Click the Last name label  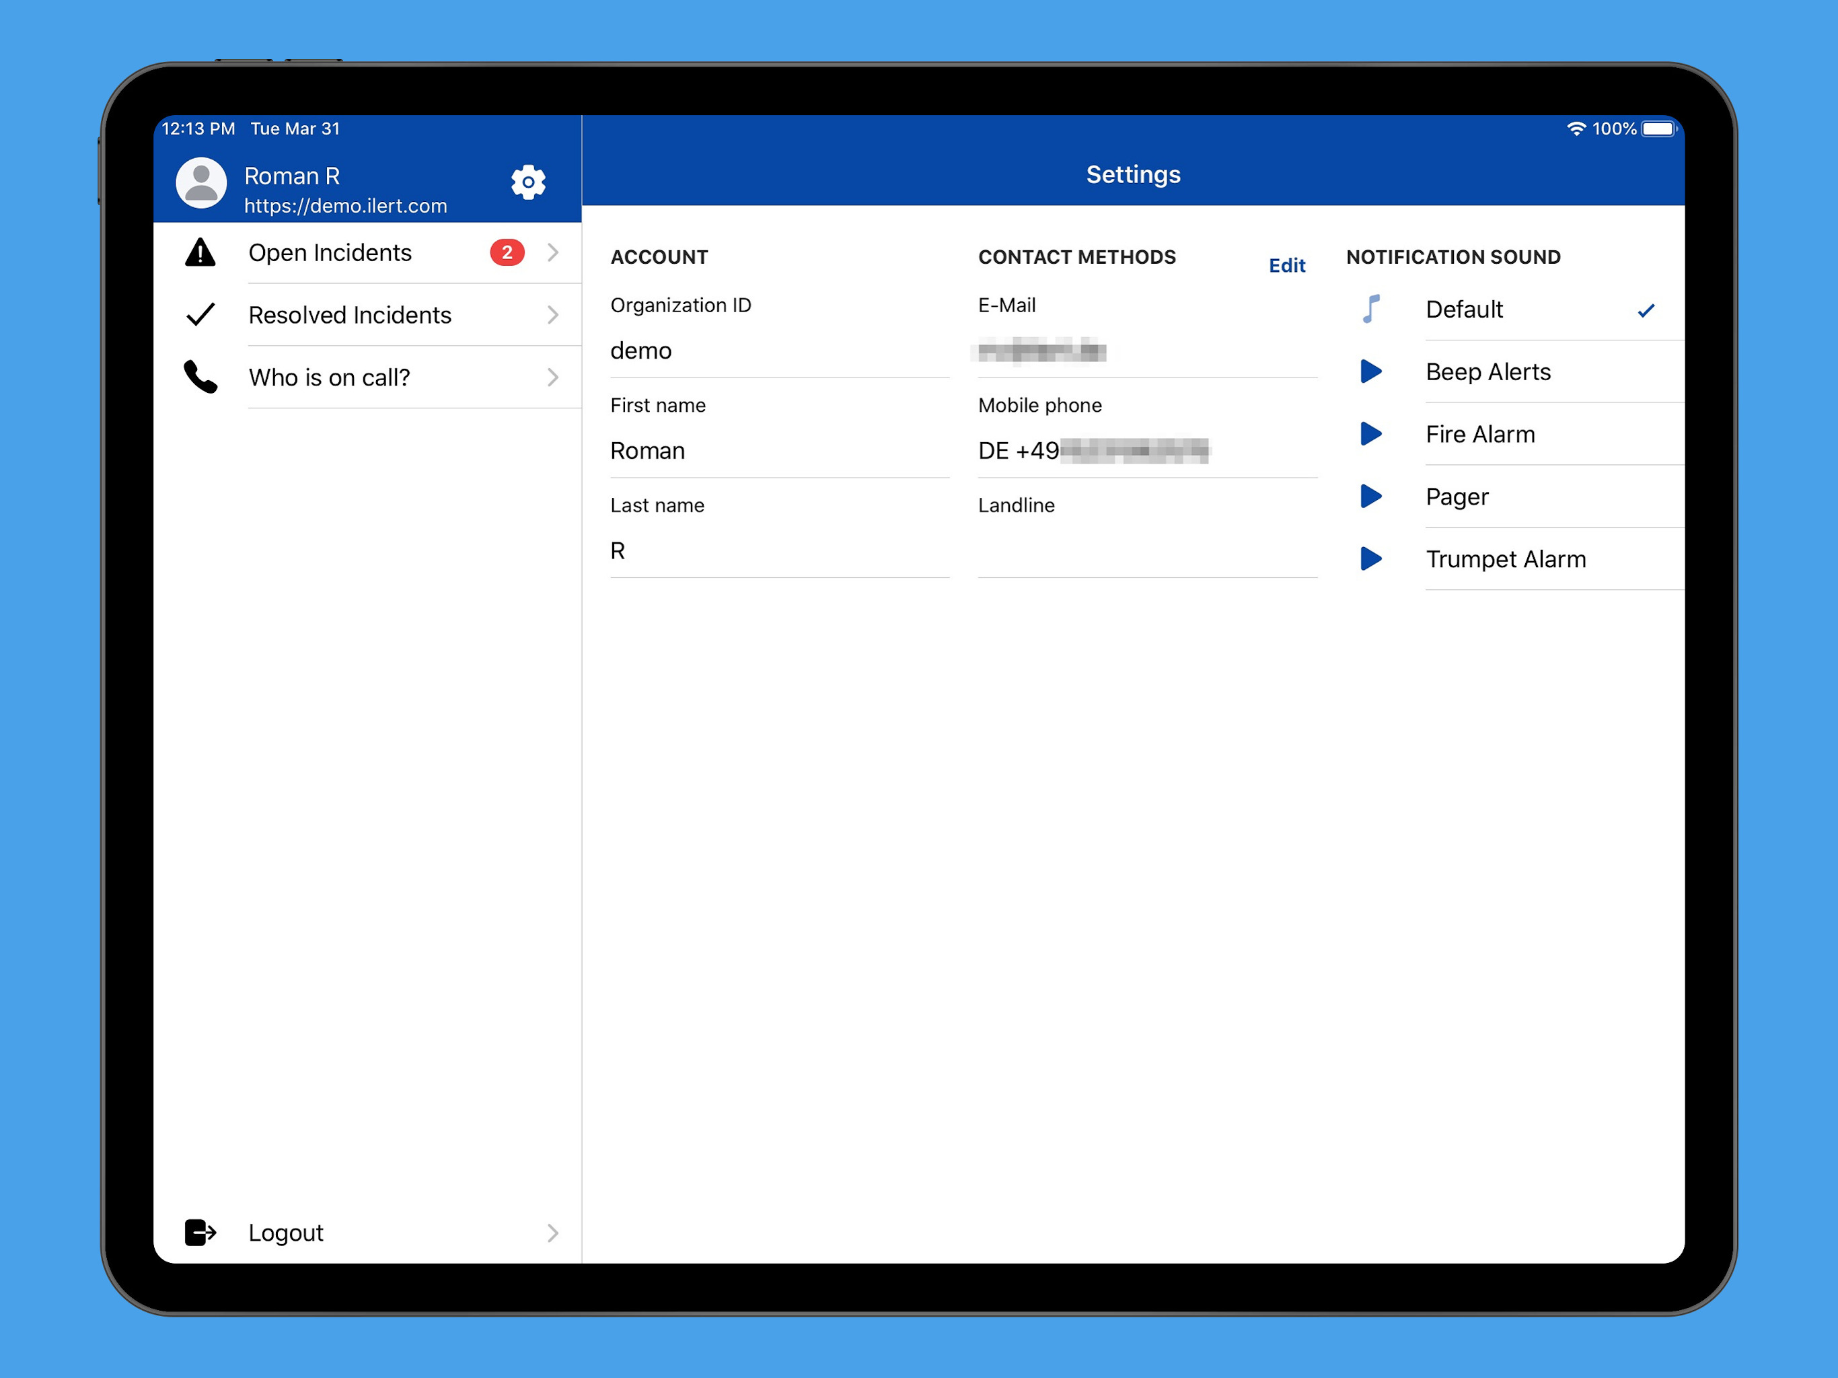point(657,505)
